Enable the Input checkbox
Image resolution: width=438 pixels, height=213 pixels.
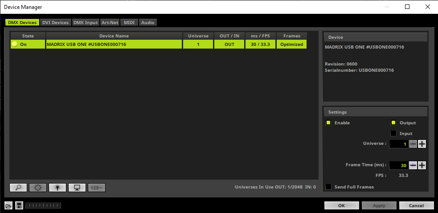pos(393,133)
